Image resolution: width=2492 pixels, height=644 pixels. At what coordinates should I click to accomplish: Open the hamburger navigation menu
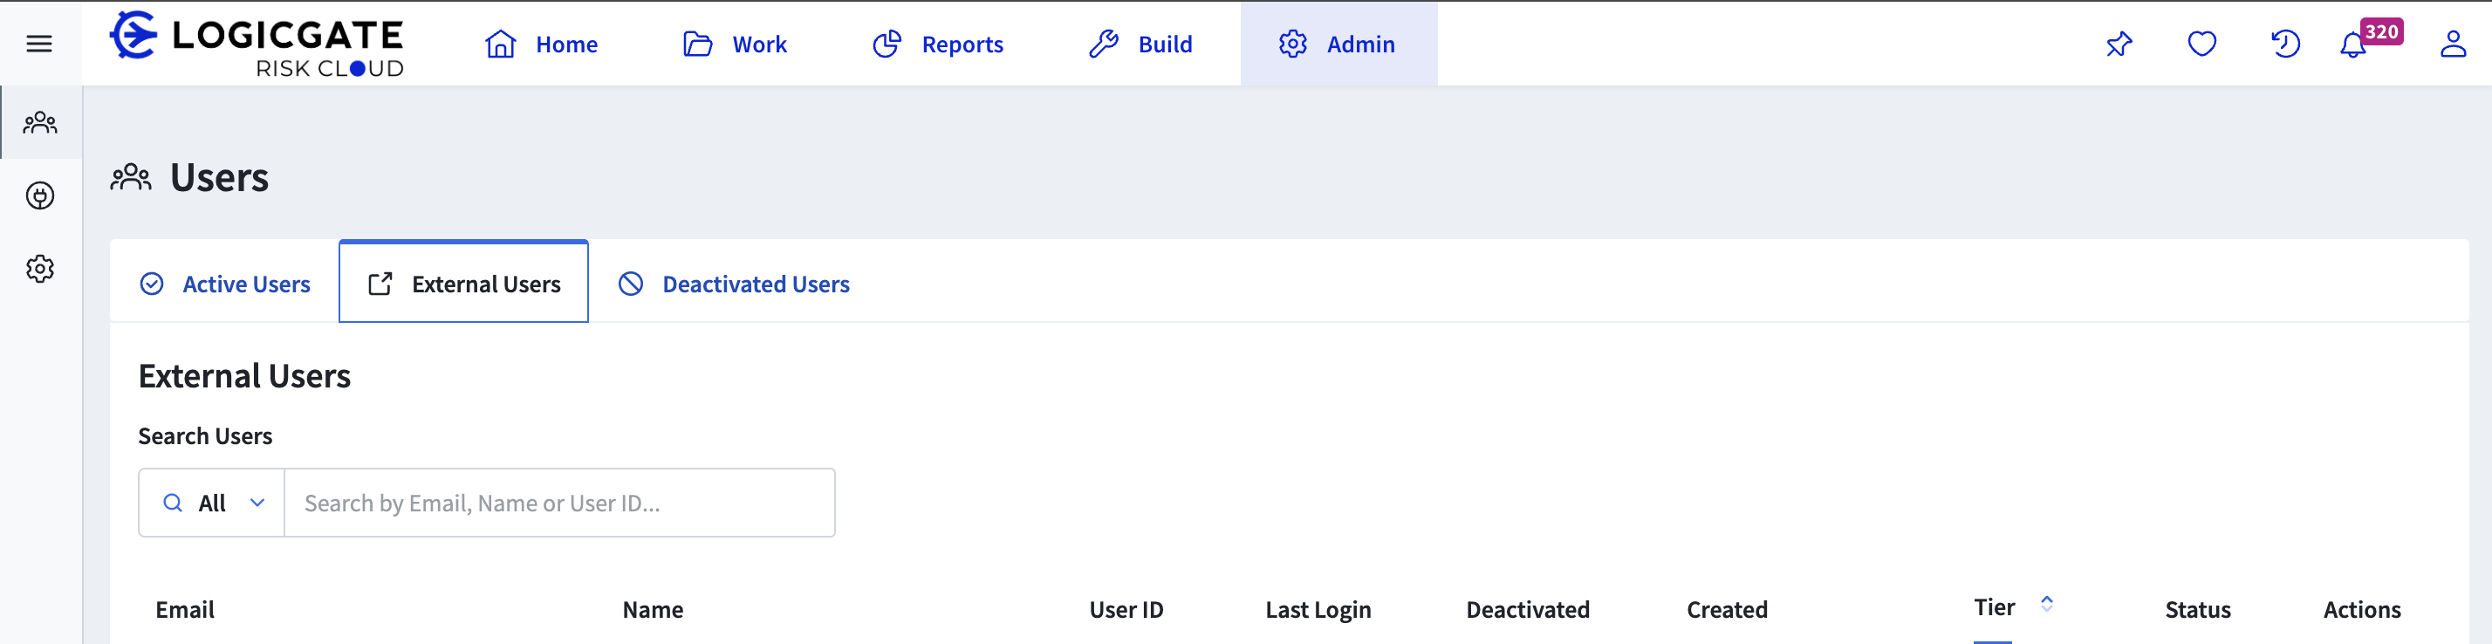point(39,44)
